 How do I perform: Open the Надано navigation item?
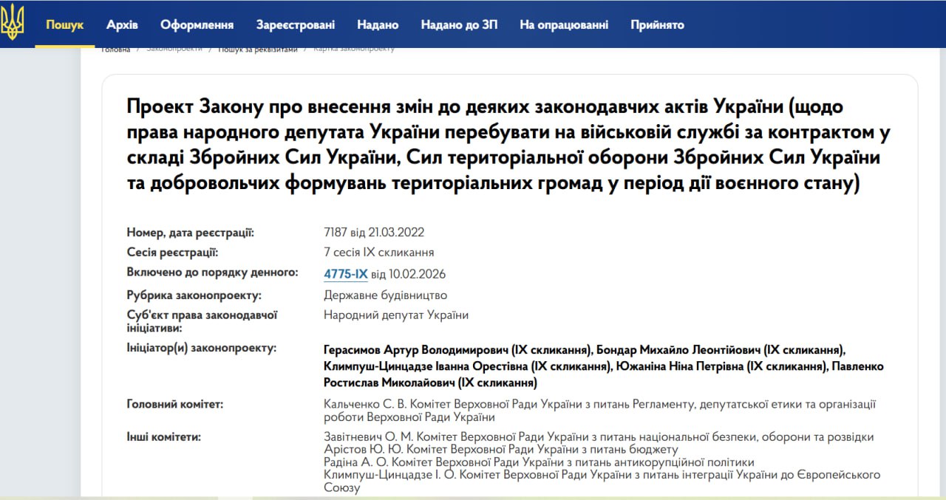pyautogui.click(x=378, y=24)
